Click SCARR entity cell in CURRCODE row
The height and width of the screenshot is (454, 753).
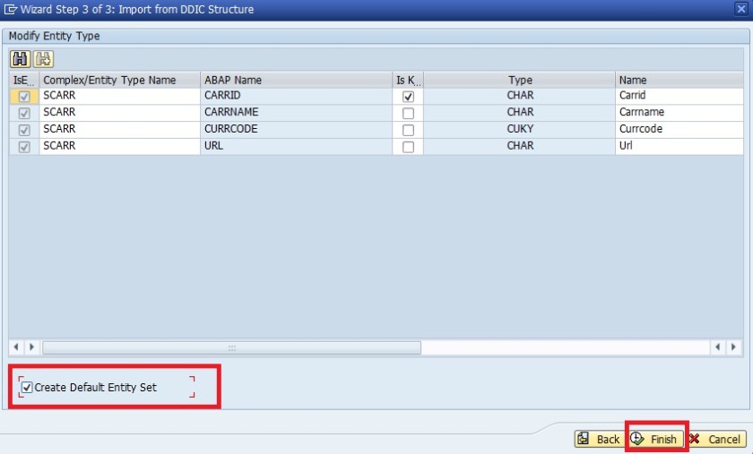(119, 130)
